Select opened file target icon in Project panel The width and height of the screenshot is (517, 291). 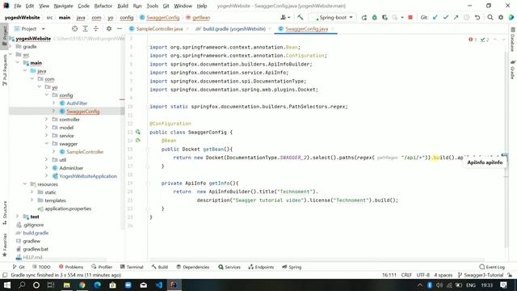point(74,29)
